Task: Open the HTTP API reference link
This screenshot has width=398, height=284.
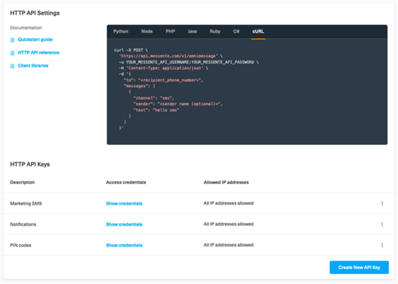Action: (x=38, y=53)
